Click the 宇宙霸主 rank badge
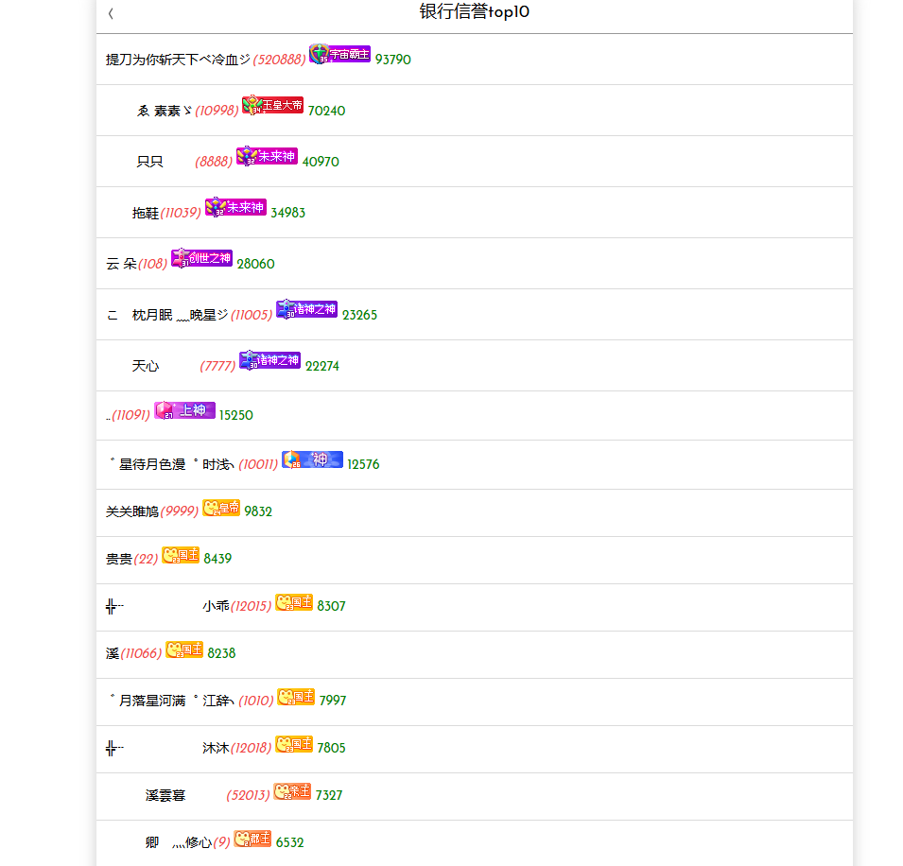 pos(339,54)
